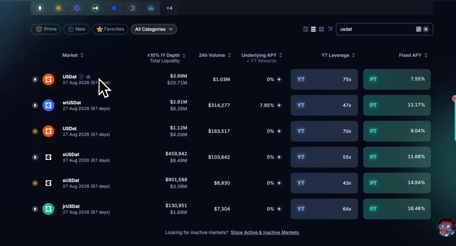Expand the +4 more chains button
The width and height of the screenshot is (456, 246).
(169, 8)
